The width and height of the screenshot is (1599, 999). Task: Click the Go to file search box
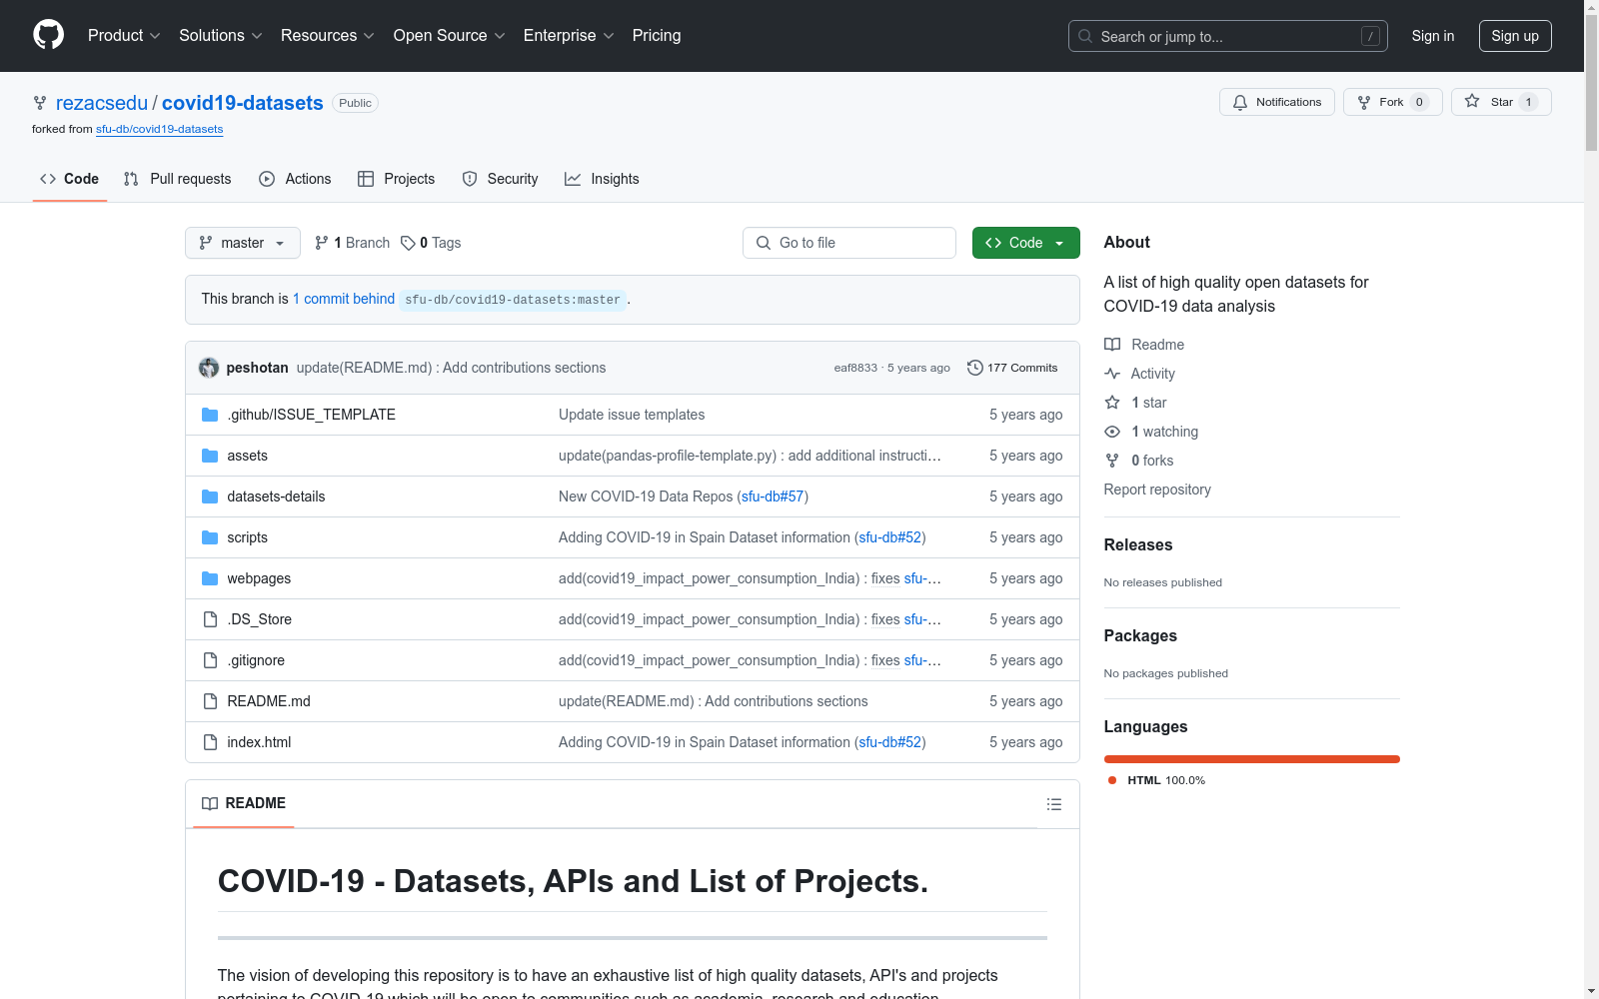coord(849,243)
